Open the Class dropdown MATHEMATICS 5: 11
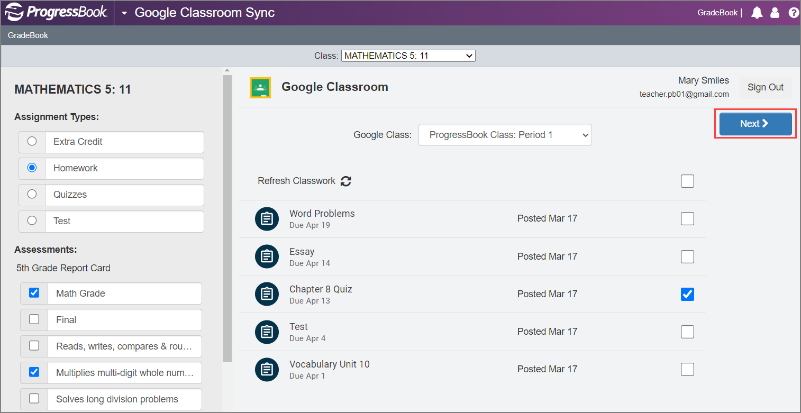This screenshot has height=413, width=801. click(x=408, y=56)
